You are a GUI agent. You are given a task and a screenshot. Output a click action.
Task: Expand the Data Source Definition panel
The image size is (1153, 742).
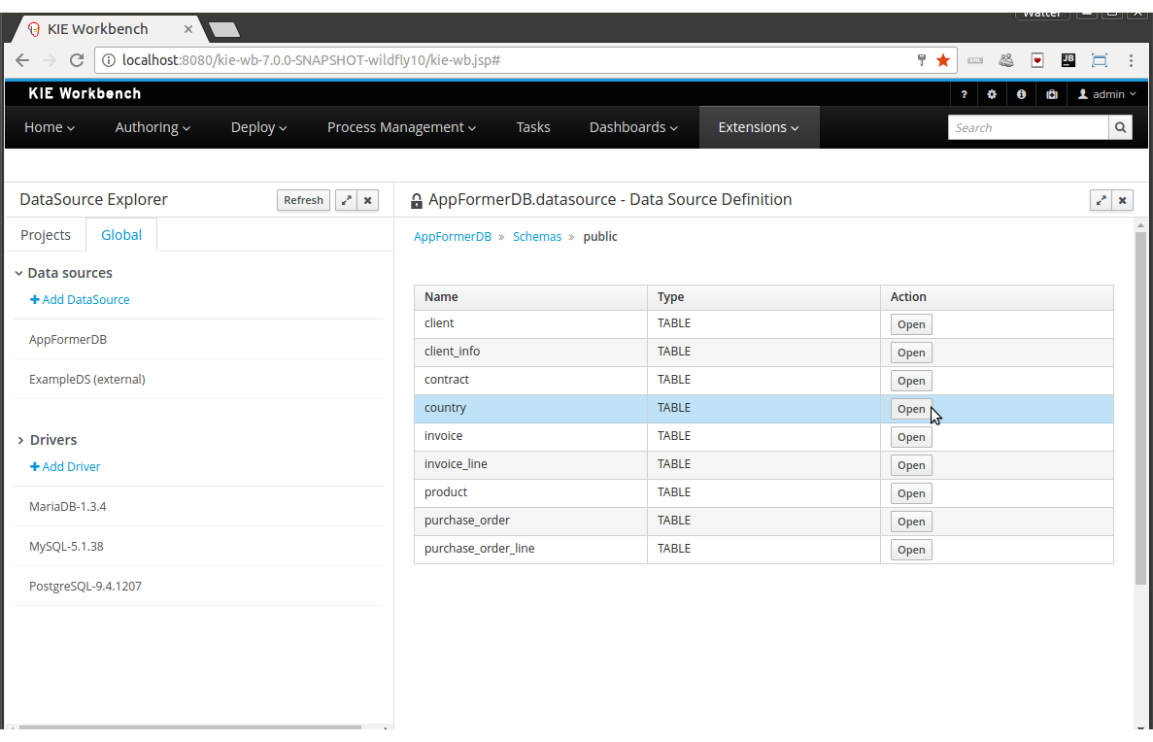click(1101, 200)
